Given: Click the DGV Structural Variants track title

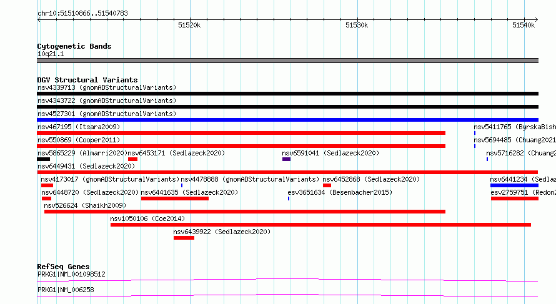Looking at the screenshot, I should 87,80.
